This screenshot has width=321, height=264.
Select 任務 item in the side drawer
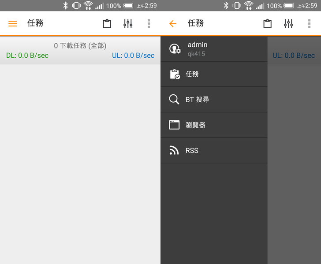[192, 74]
